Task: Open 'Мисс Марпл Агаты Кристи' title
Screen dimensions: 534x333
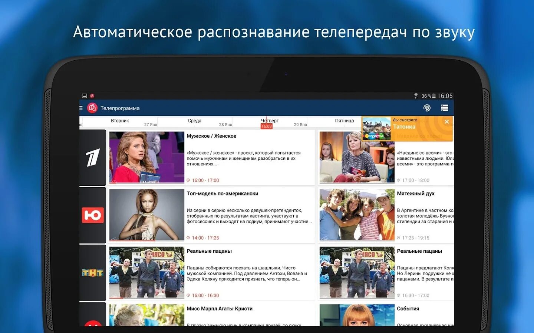Action: 220,309
